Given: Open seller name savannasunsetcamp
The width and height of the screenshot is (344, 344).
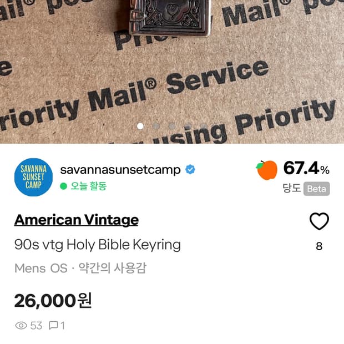Looking at the screenshot, I should click(x=120, y=170).
